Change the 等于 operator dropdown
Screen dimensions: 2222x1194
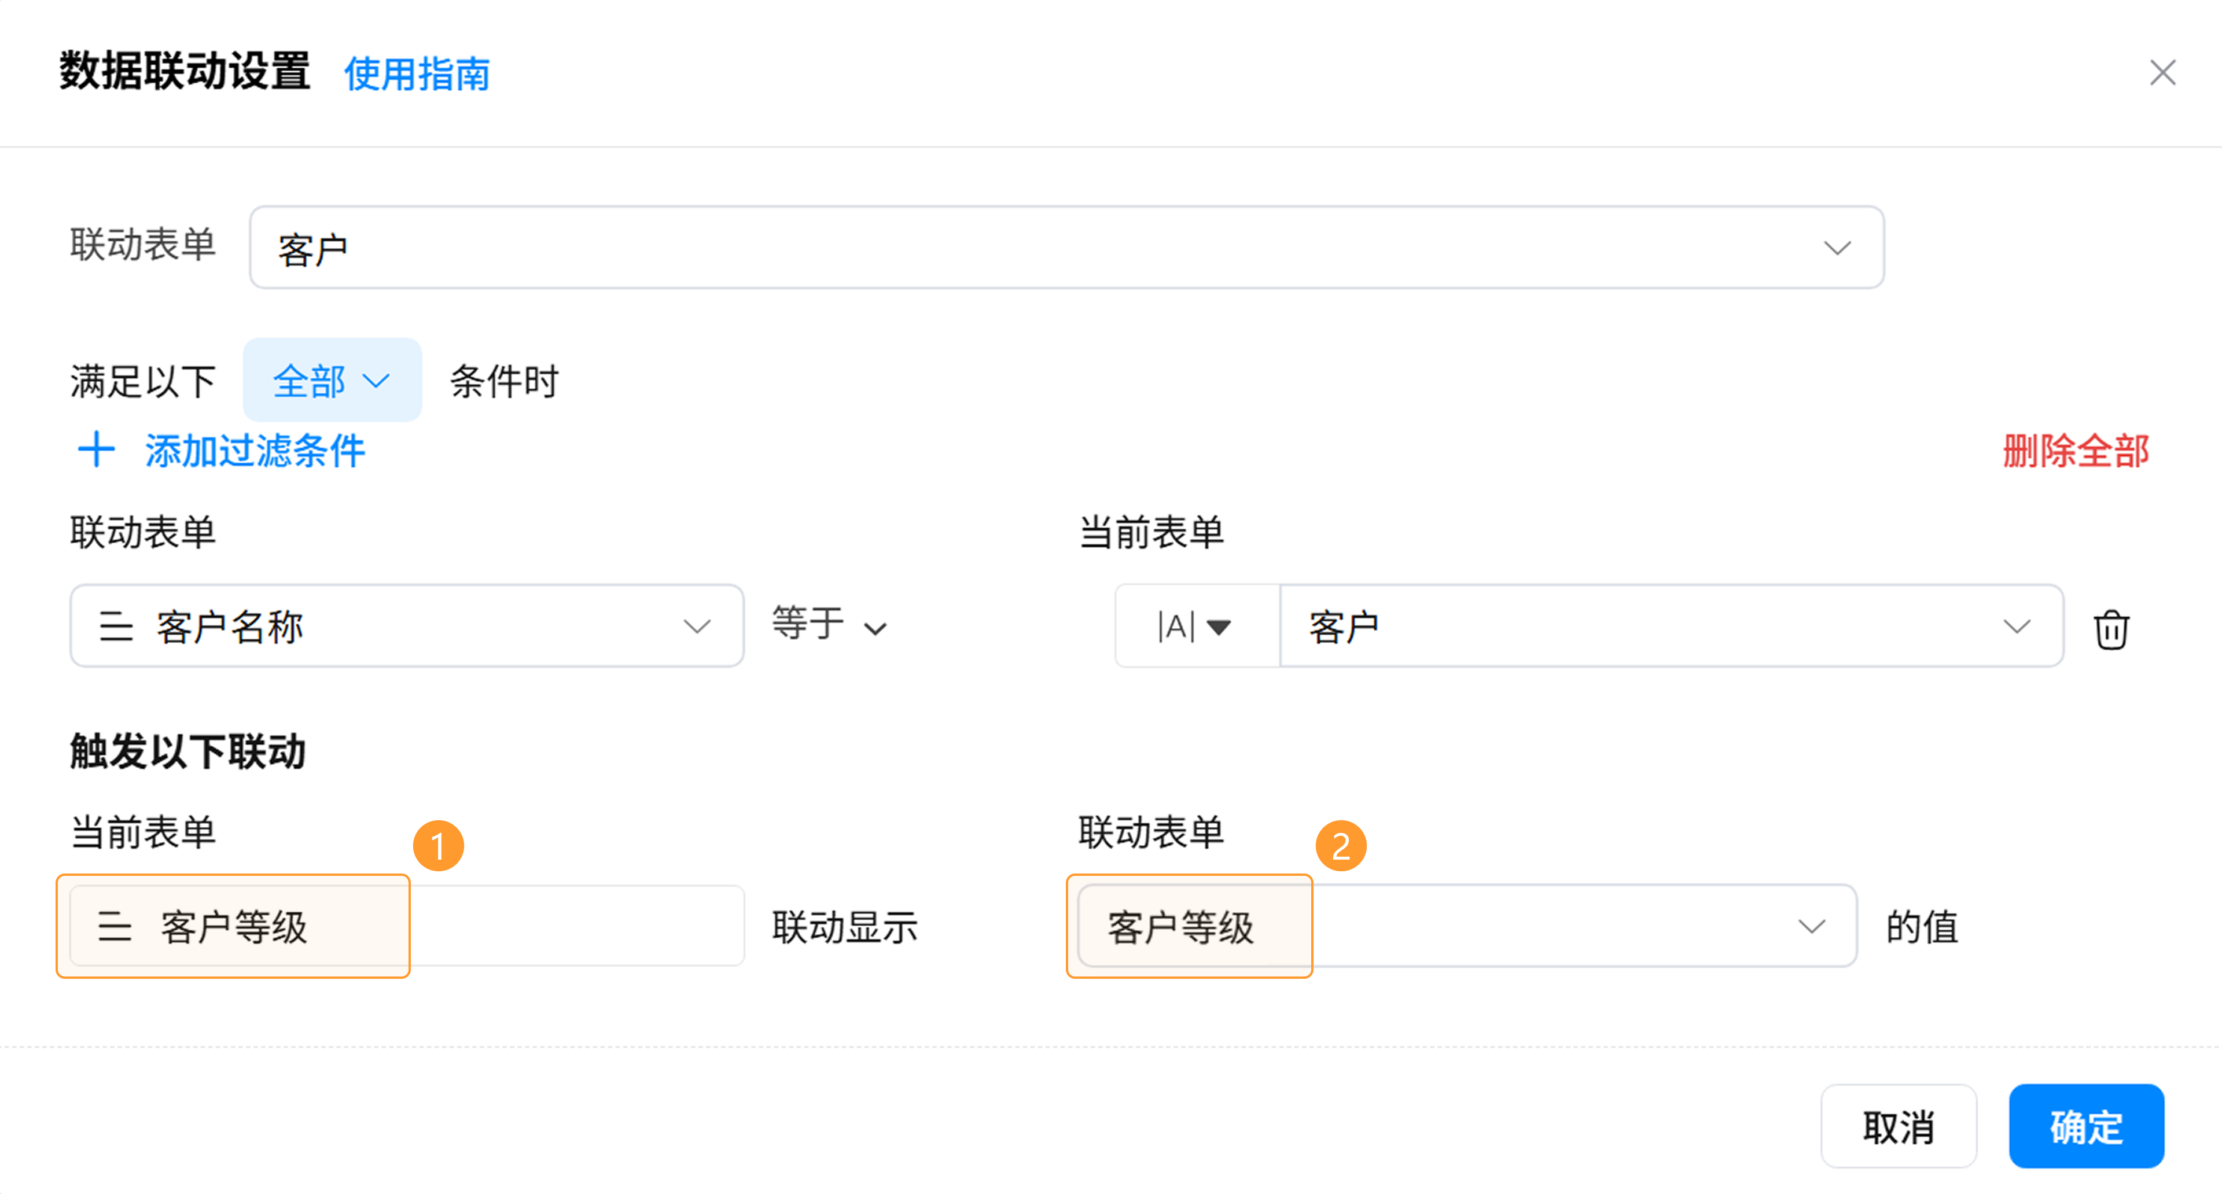(x=829, y=625)
